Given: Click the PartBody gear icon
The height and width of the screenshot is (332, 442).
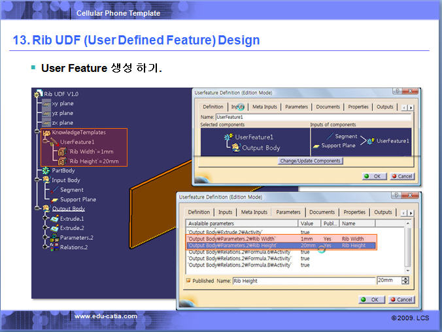Looking at the screenshot, I should coord(46,171).
